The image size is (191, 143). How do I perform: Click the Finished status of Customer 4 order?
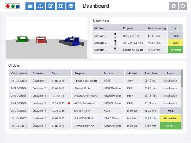pos(170,126)
